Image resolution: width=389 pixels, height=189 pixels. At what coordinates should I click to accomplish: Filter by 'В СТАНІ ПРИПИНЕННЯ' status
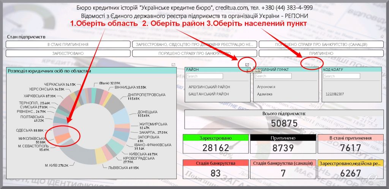(68, 44)
